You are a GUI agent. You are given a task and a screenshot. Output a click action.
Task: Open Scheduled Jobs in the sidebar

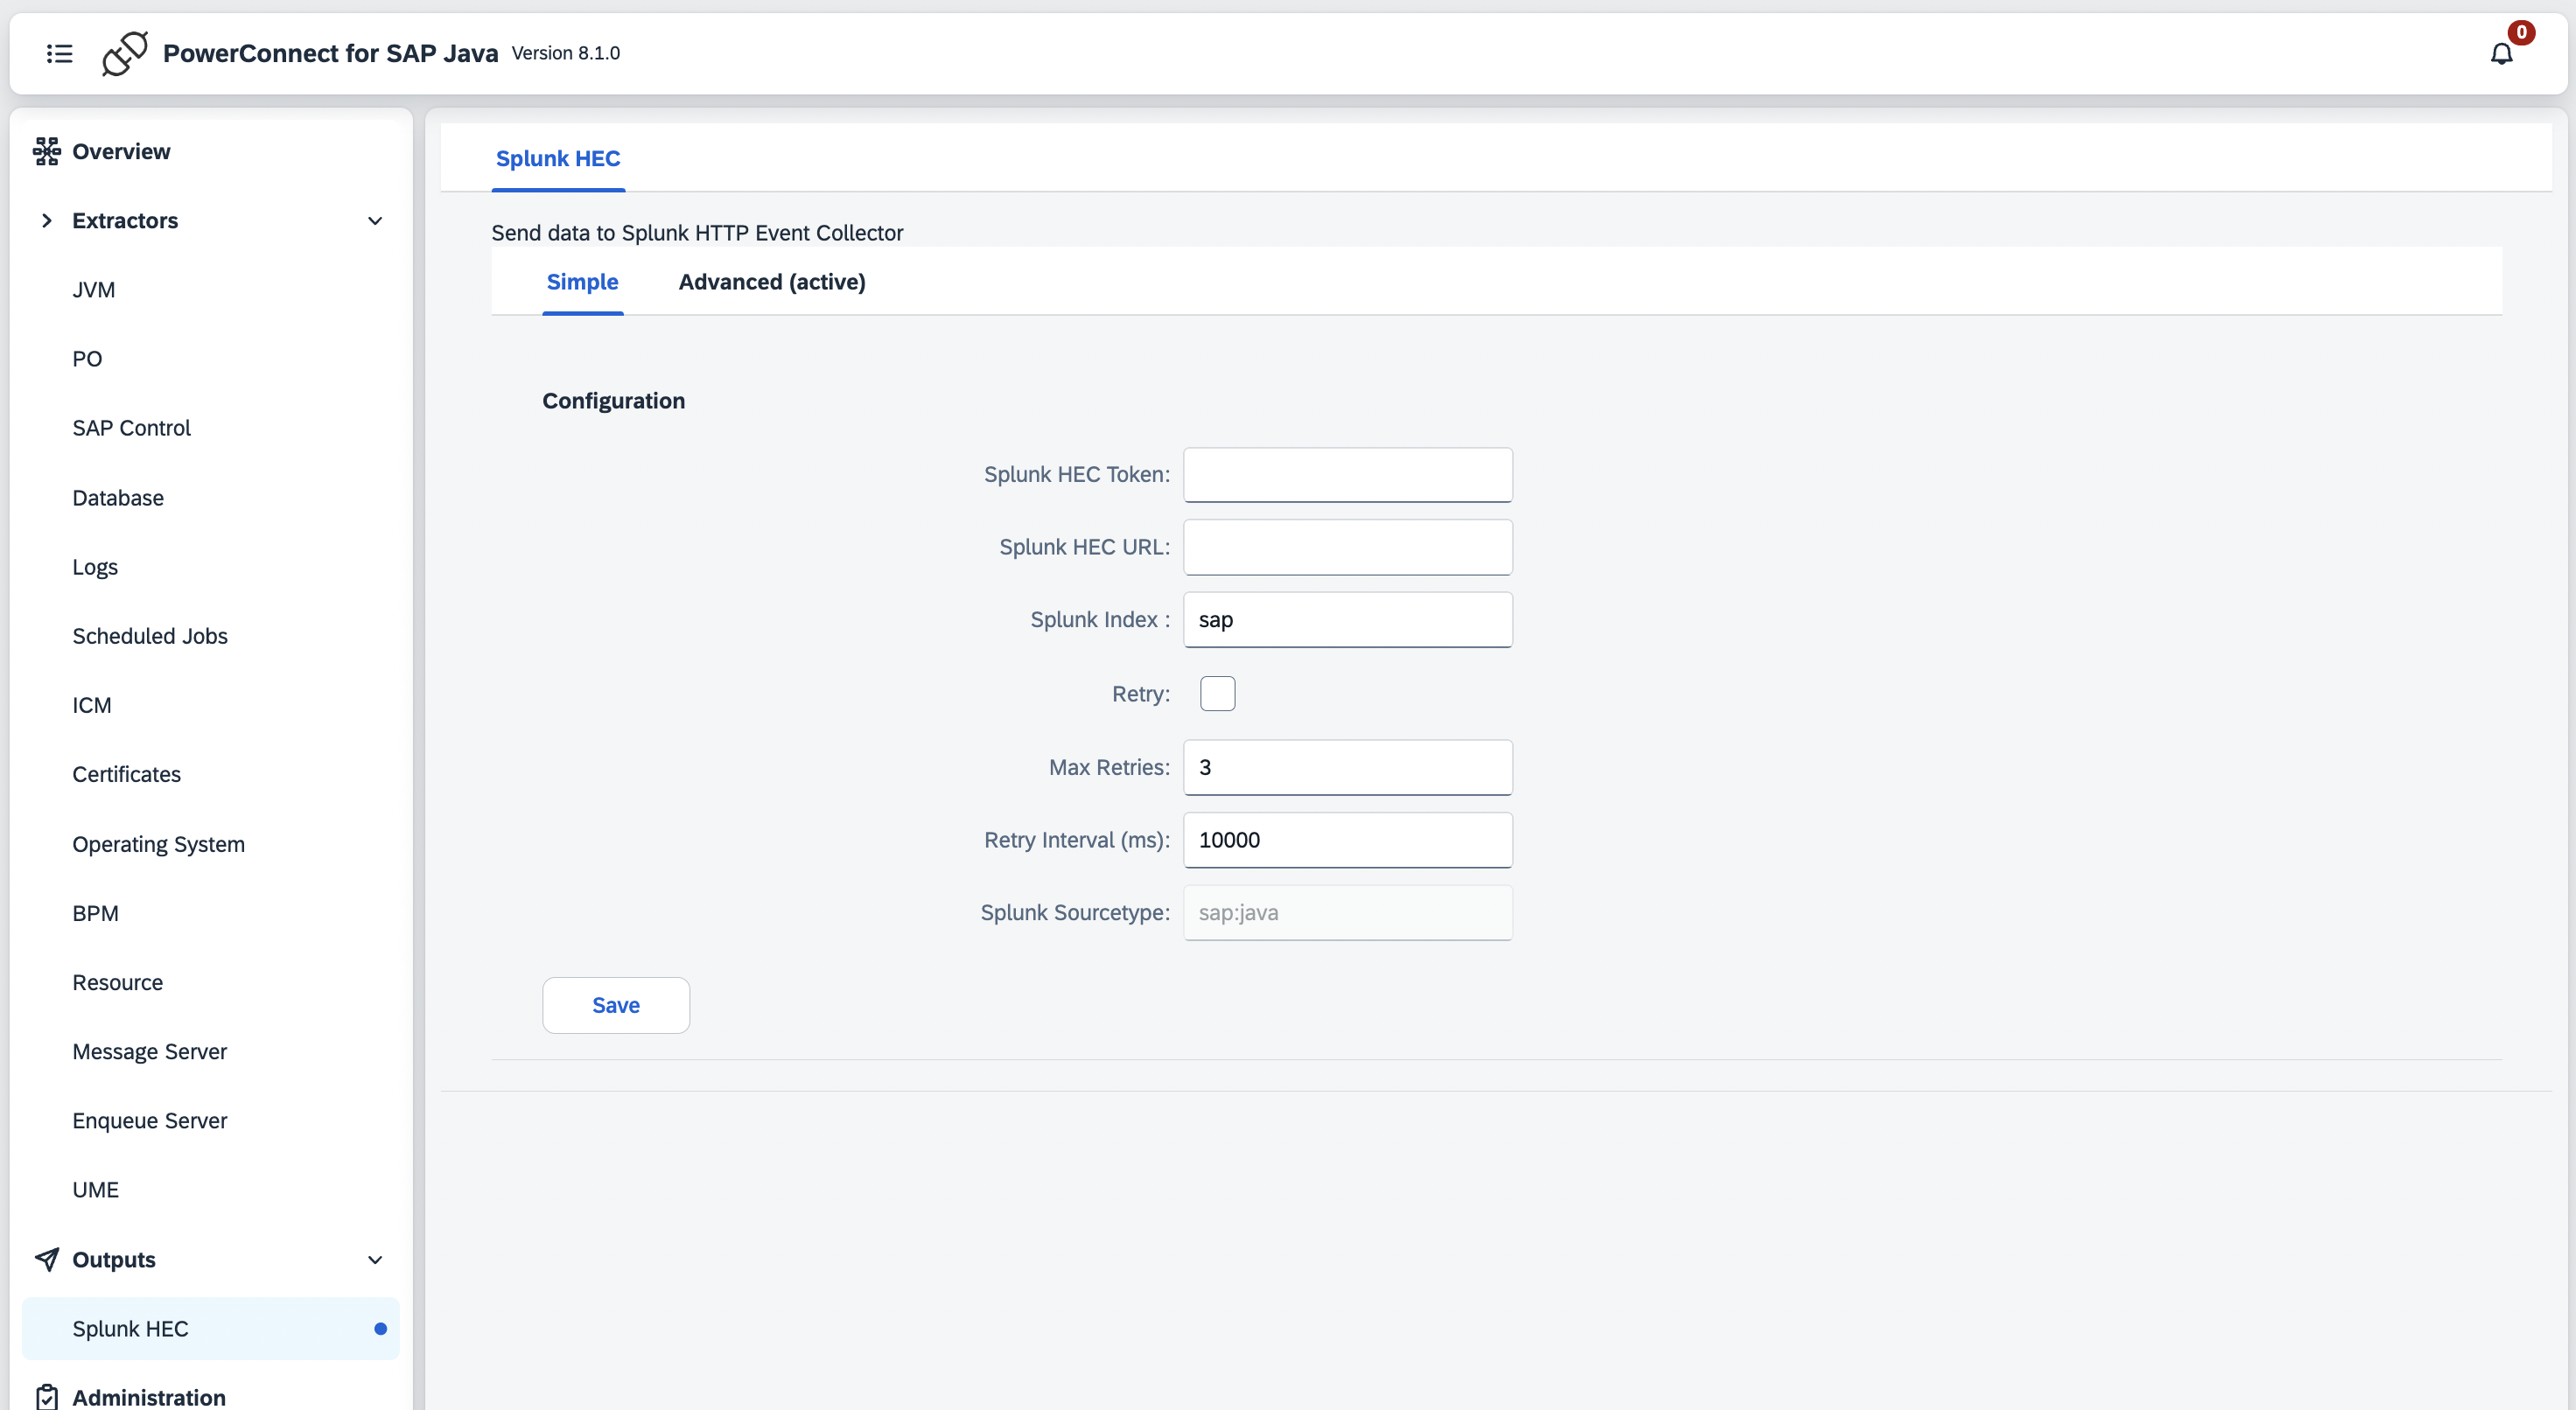point(150,636)
